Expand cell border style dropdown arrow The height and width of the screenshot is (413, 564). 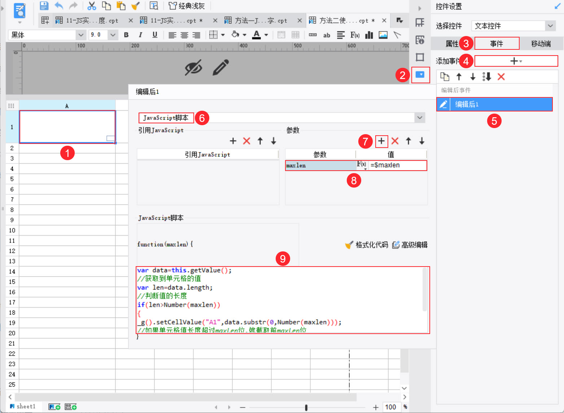tap(223, 35)
